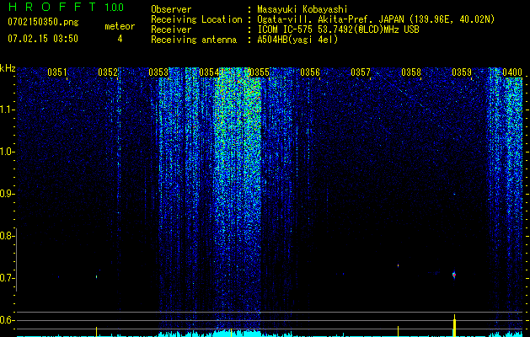Click the faint meteor echo just before 0358
530x337 pixels.
(399, 265)
